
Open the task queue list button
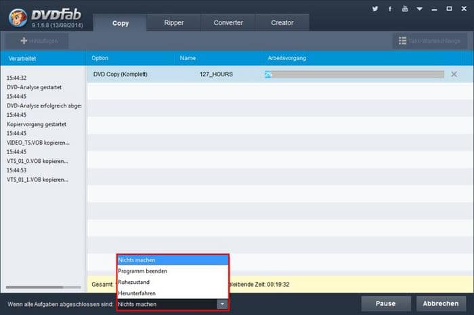[429, 41]
